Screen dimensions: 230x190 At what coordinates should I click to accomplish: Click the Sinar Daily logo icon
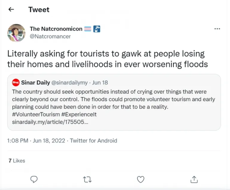16,83
